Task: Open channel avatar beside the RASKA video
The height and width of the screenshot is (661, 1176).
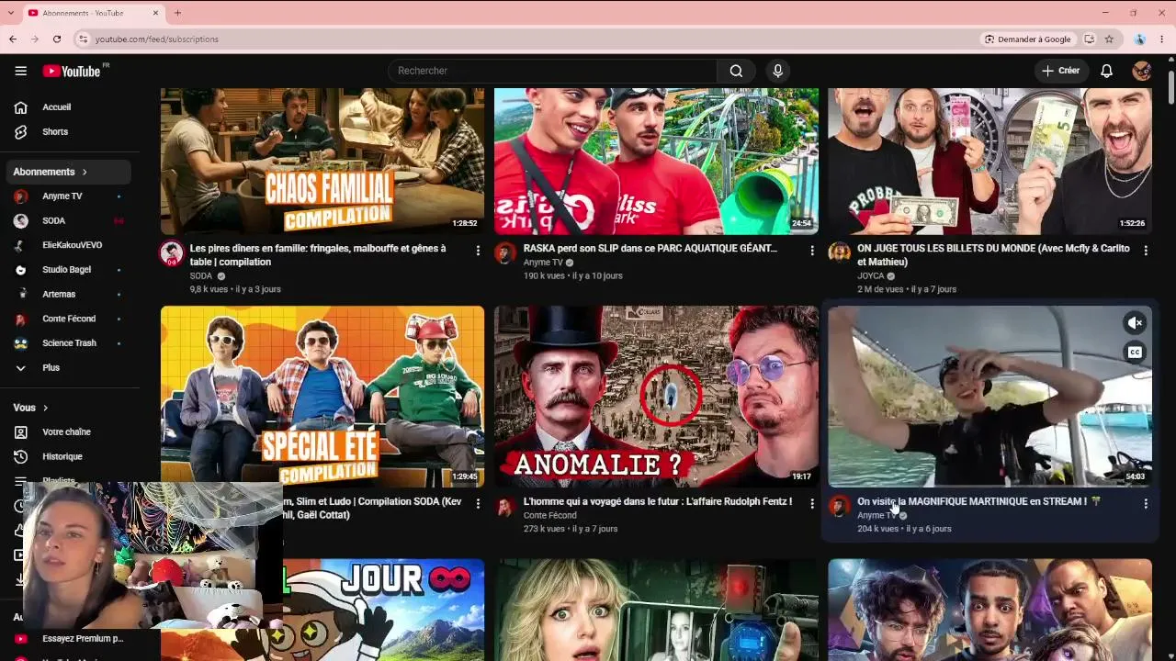Action: (505, 253)
